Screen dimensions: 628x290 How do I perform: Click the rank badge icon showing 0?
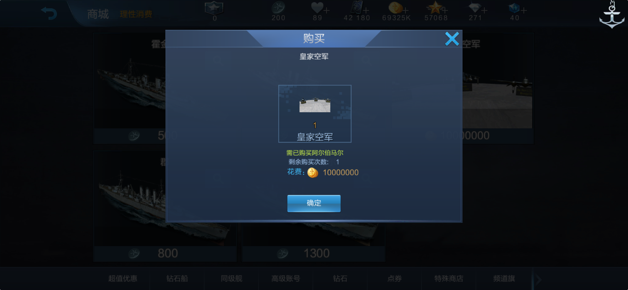pyautogui.click(x=214, y=9)
